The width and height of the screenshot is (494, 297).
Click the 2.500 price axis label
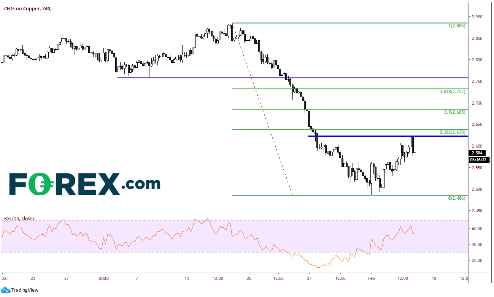[478, 189]
